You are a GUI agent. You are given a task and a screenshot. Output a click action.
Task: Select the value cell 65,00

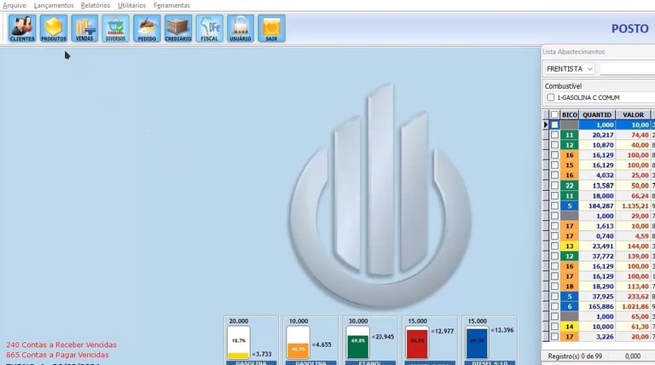point(634,316)
